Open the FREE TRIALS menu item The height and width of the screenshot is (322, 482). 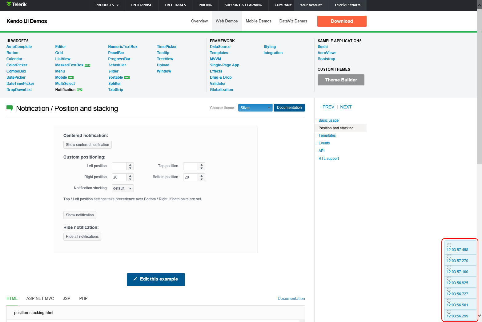(175, 5)
